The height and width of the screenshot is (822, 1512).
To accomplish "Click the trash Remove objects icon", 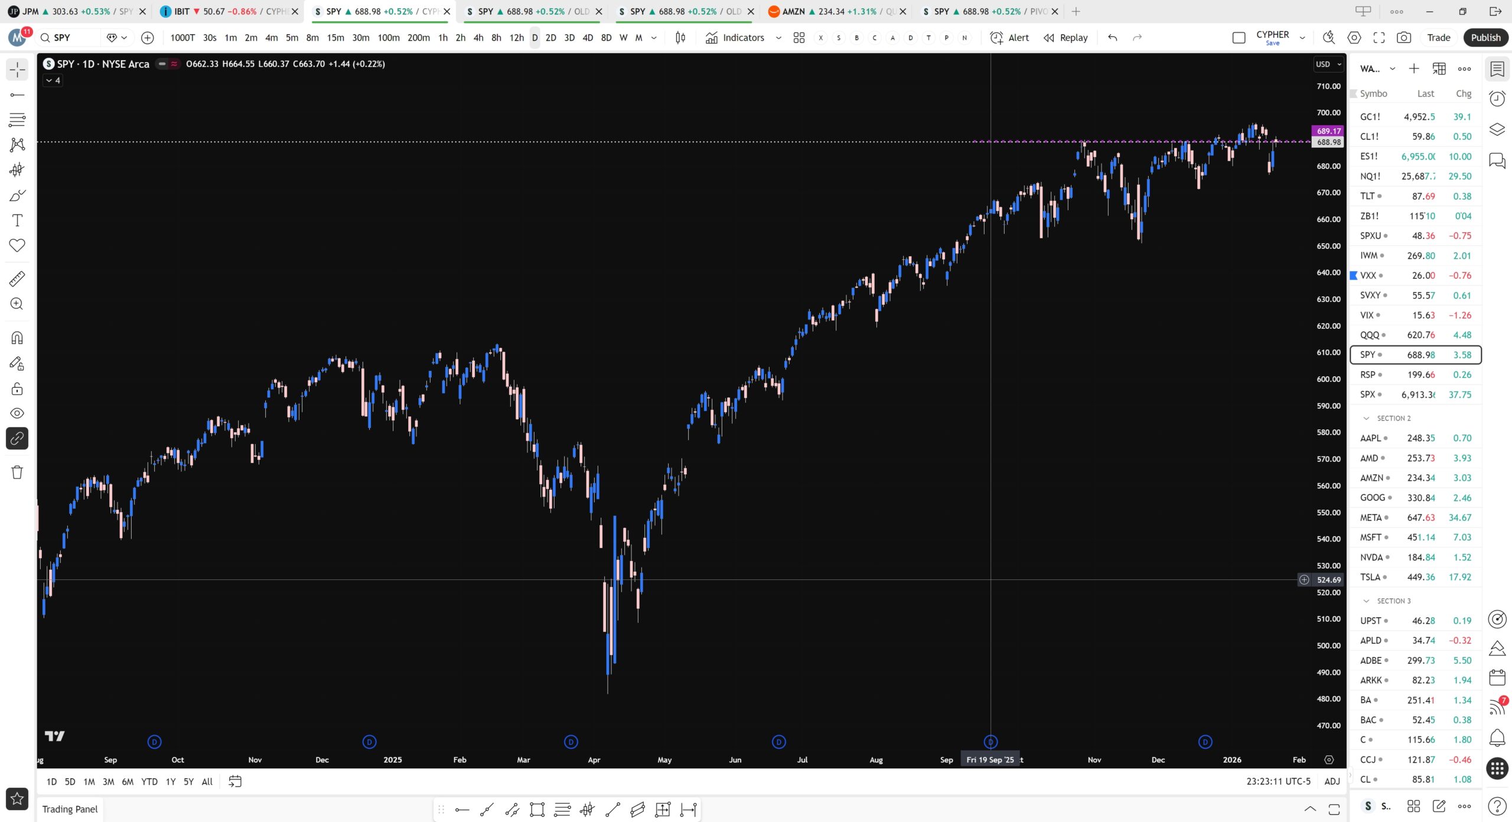I will [x=17, y=472].
